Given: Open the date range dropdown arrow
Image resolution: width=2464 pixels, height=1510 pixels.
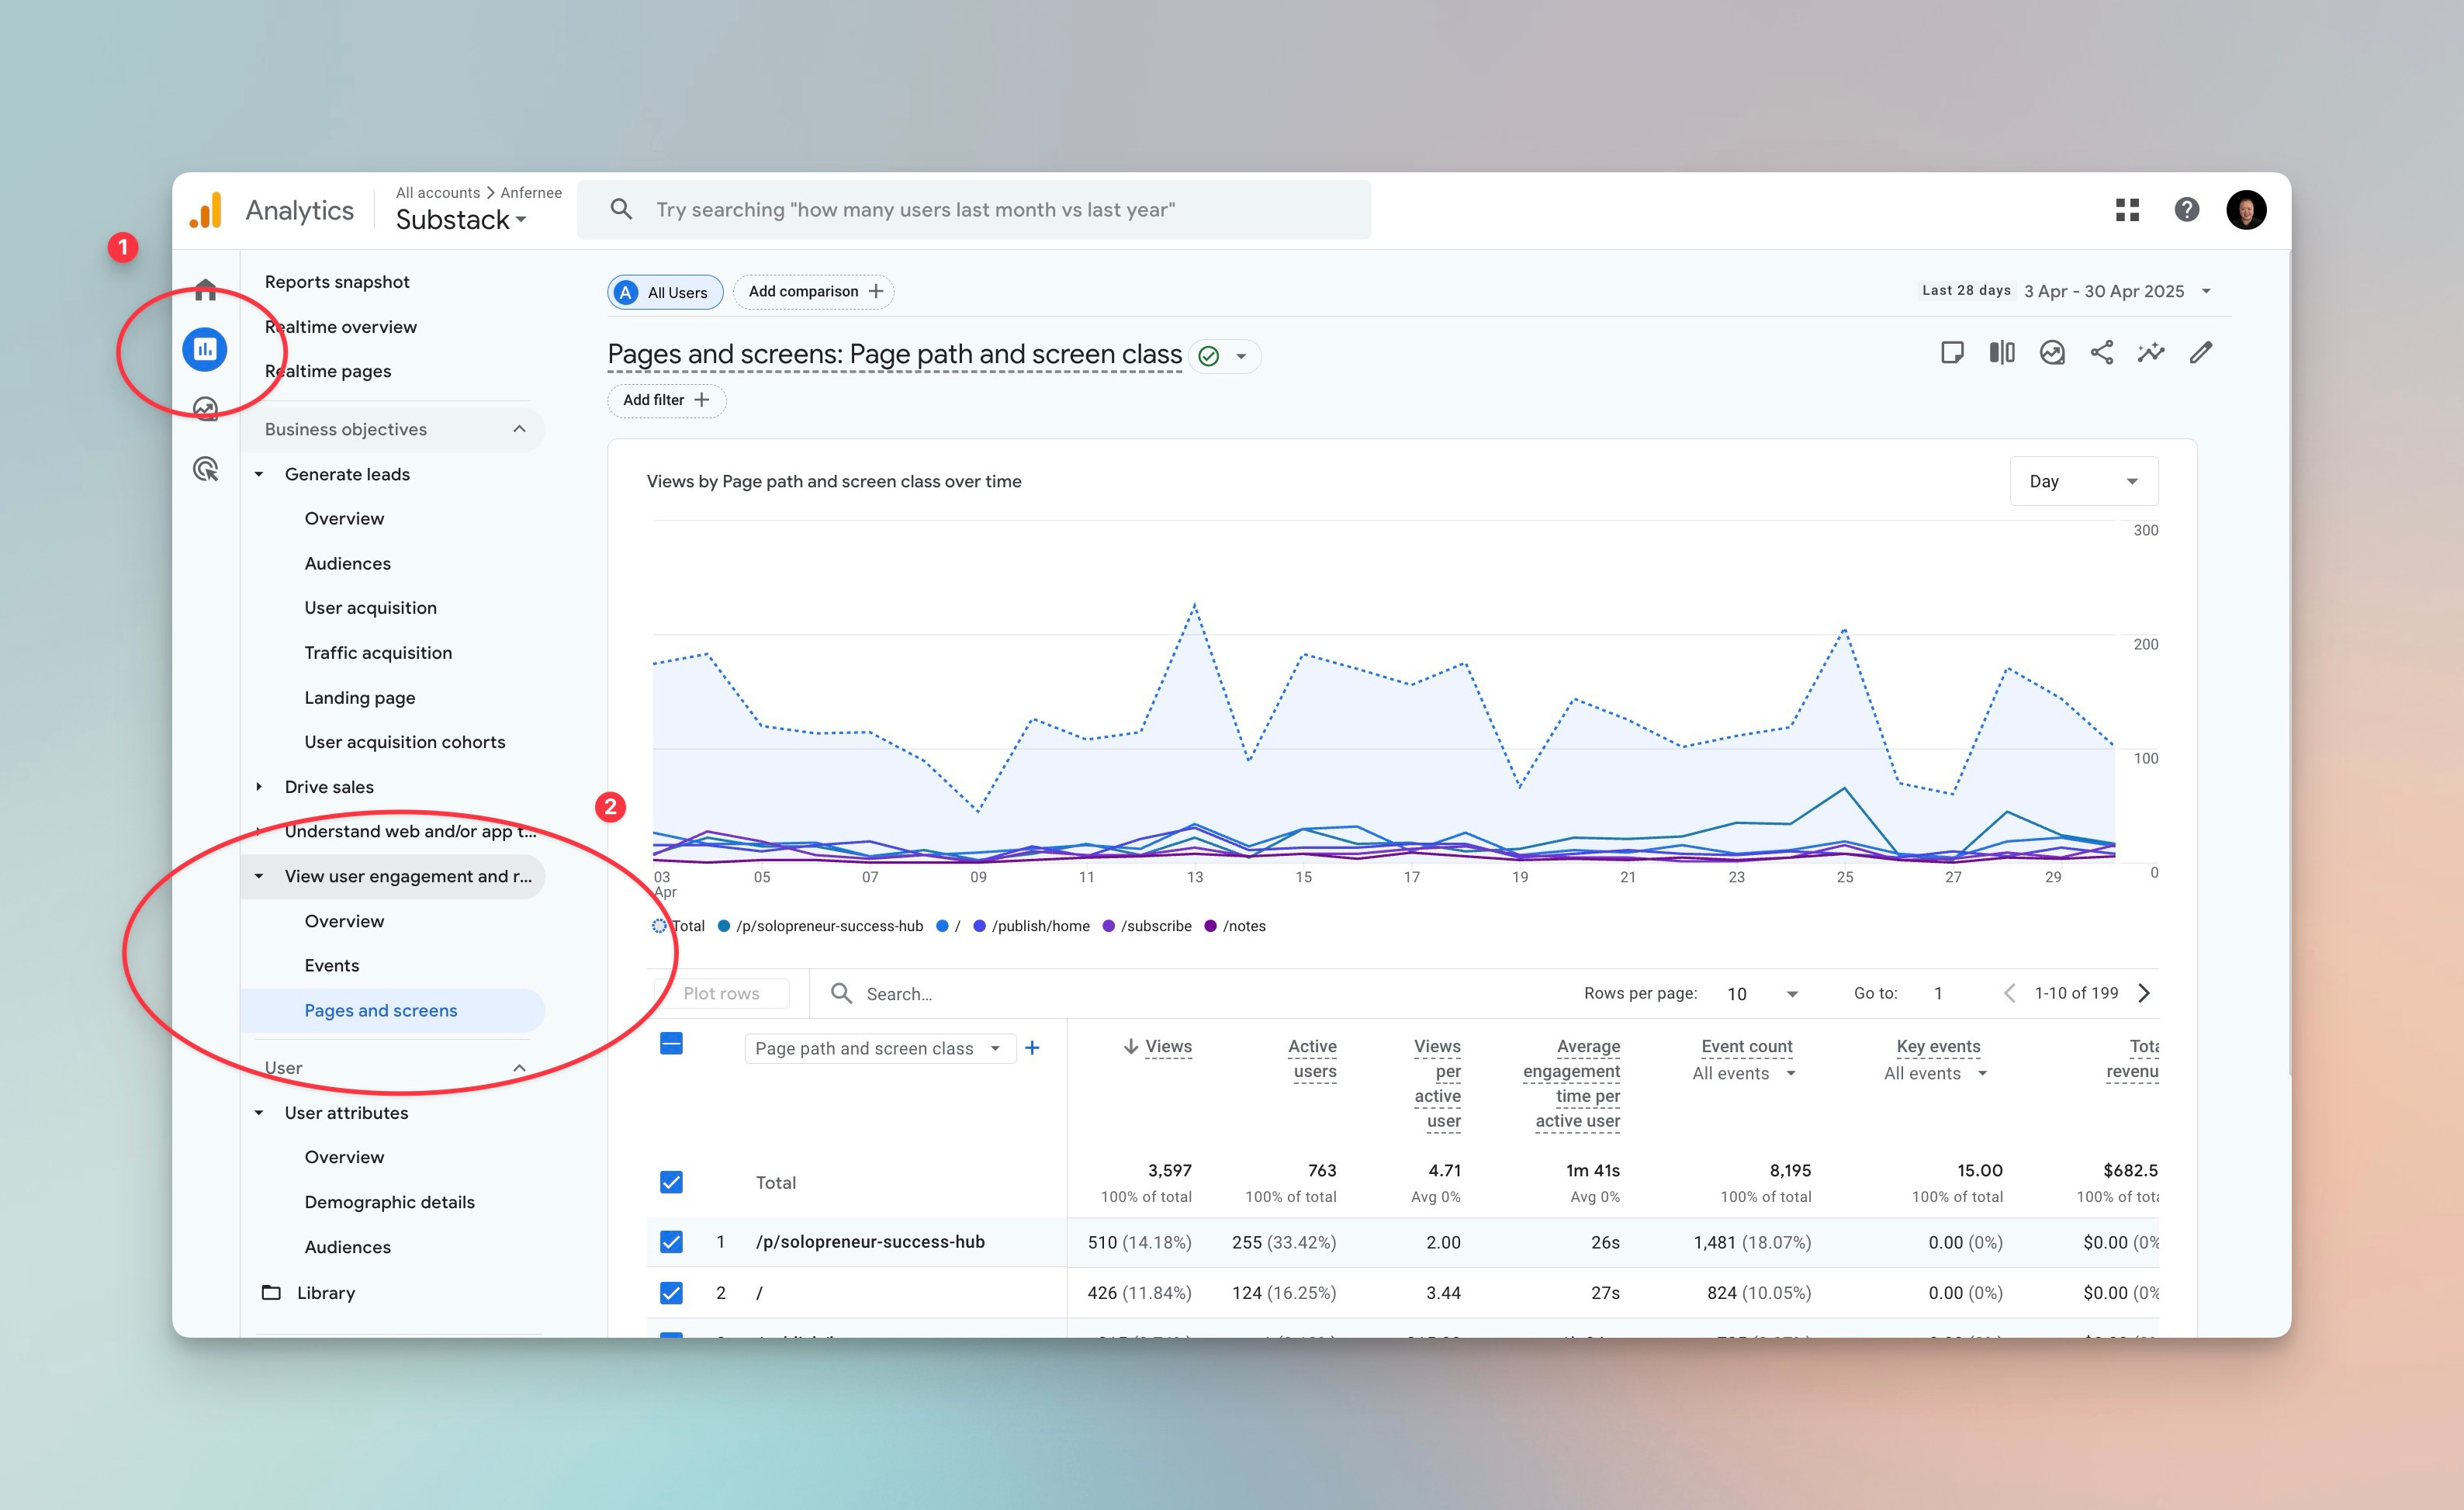Looking at the screenshot, I should coord(2206,291).
